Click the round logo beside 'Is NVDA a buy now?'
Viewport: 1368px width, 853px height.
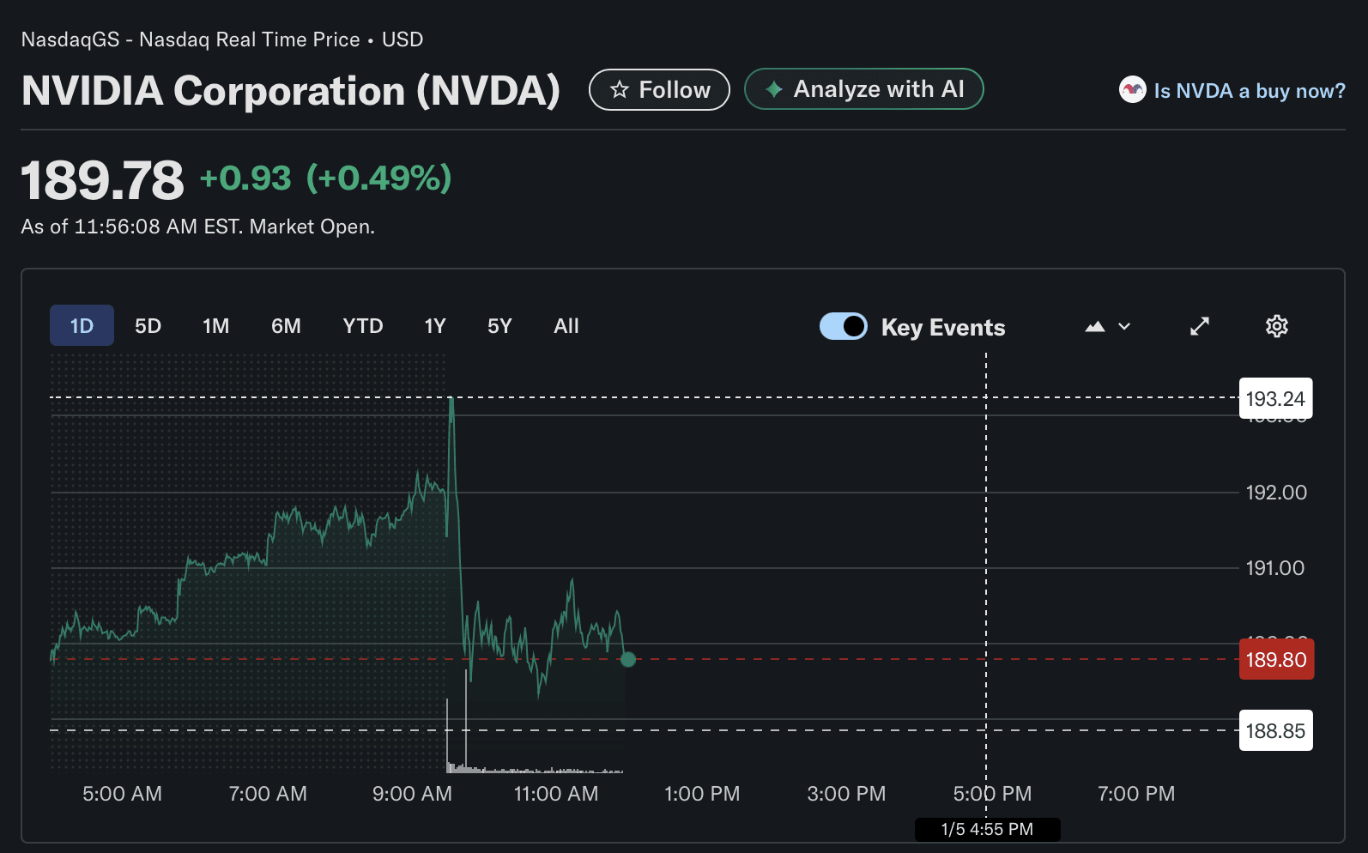[1132, 89]
